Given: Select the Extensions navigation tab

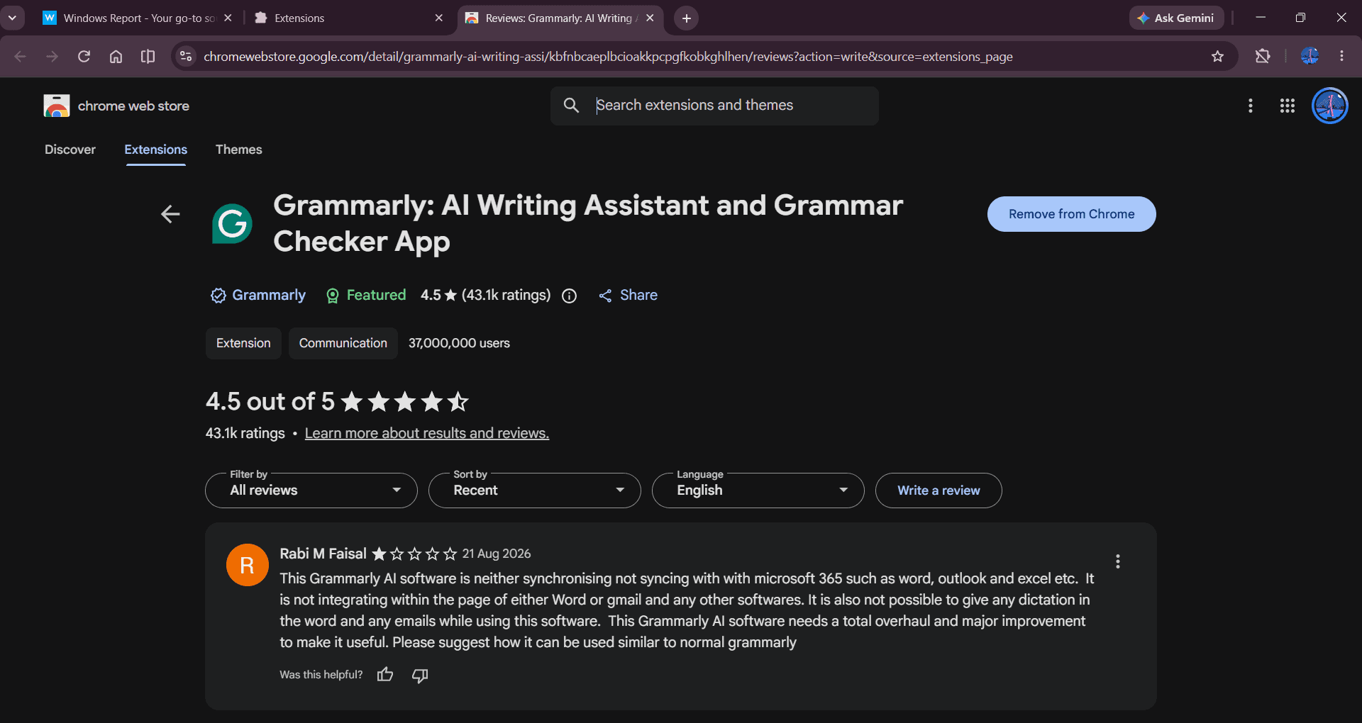Looking at the screenshot, I should point(156,150).
